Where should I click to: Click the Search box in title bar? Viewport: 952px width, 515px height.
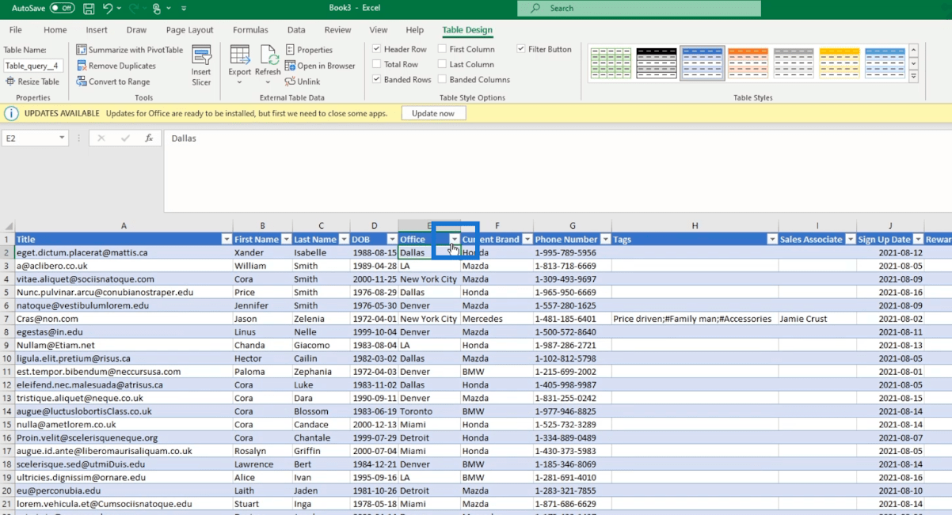click(x=639, y=8)
